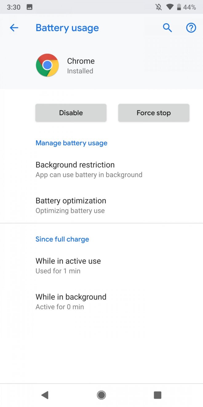203x407 pixels.
Task: Open Battery optimization setting
Action: pyautogui.click(x=71, y=205)
